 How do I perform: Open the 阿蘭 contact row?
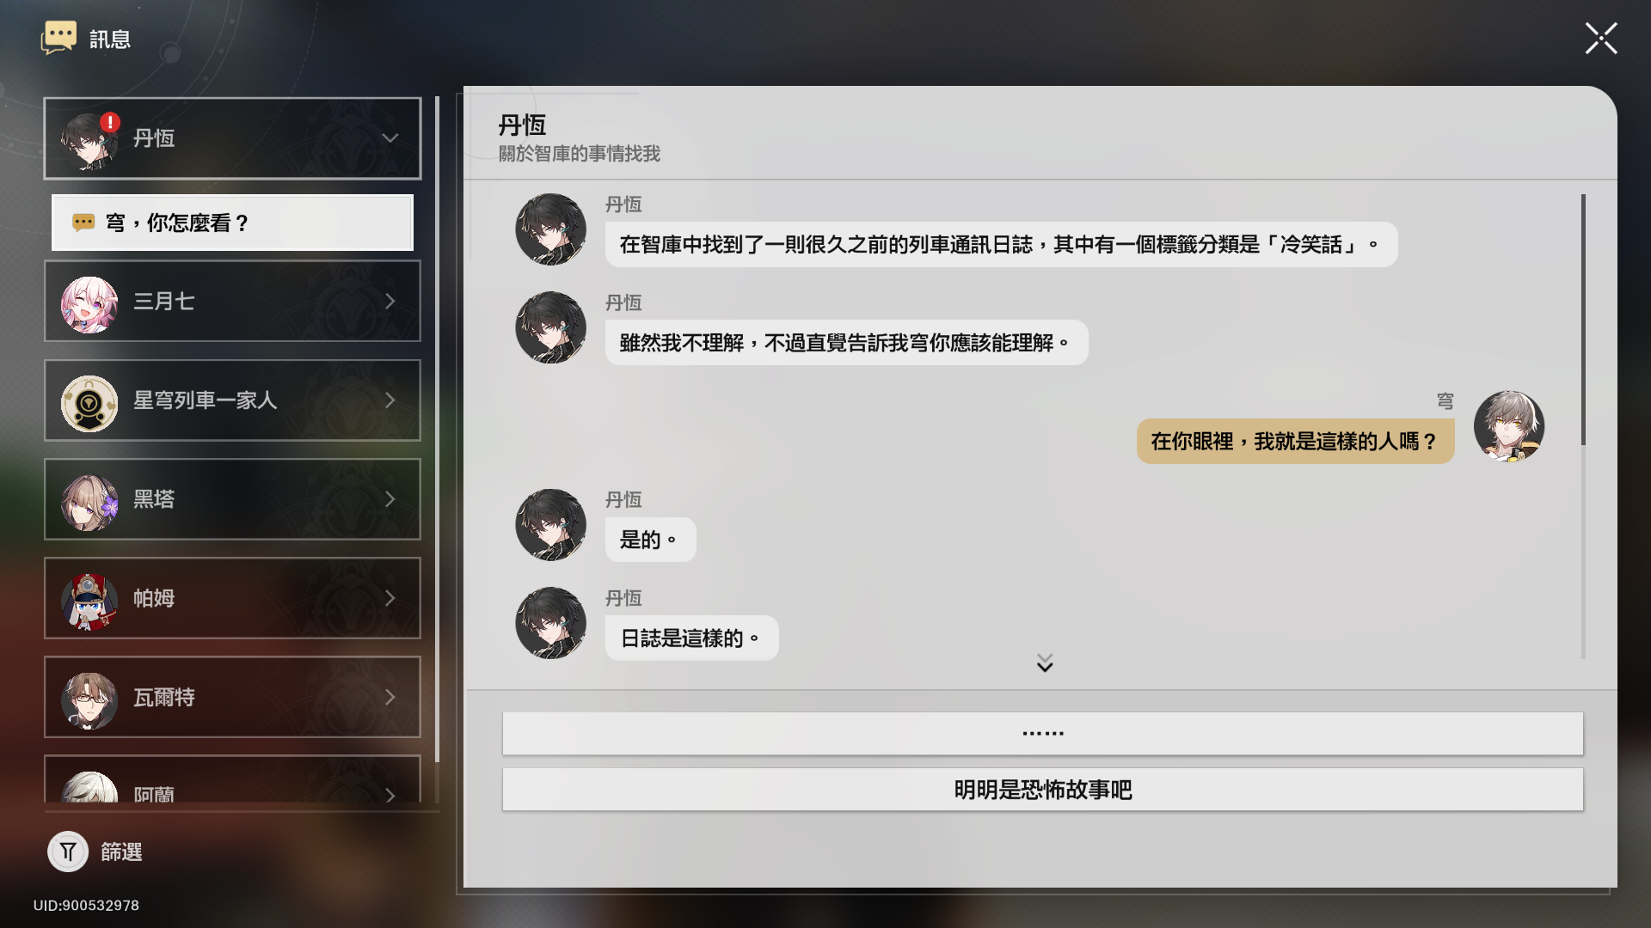pos(232,779)
